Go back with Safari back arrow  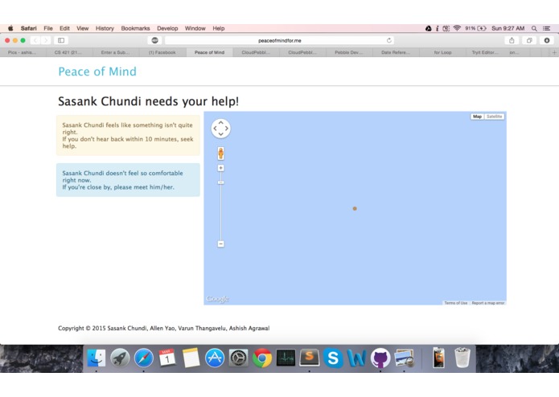tap(35, 40)
